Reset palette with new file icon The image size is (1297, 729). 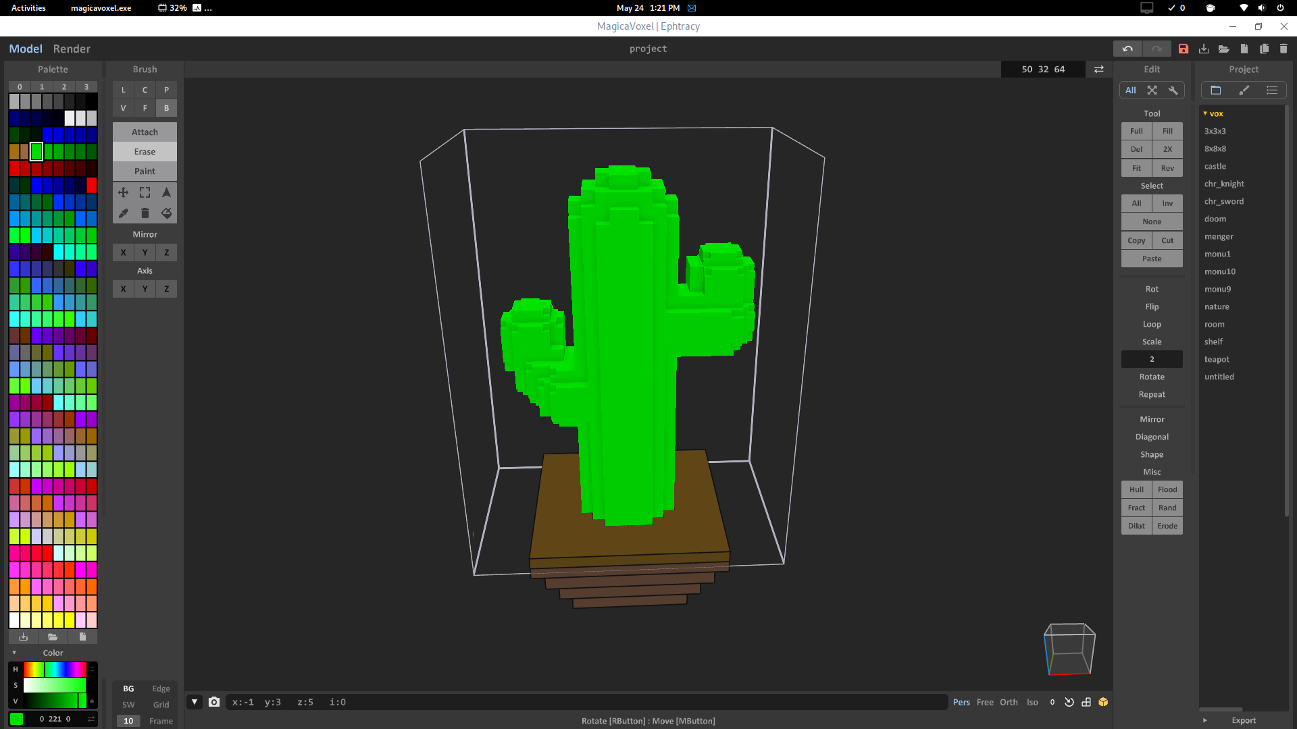click(82, 637)
